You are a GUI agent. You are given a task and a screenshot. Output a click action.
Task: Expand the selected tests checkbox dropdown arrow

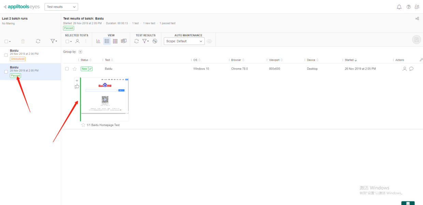click(71, 41)
